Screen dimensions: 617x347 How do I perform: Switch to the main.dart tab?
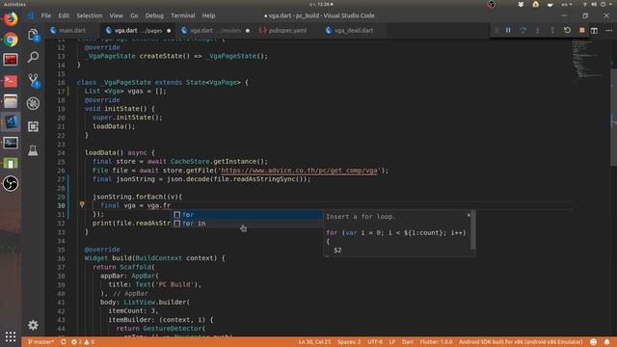pyautogui.click(x=72, y=30)
